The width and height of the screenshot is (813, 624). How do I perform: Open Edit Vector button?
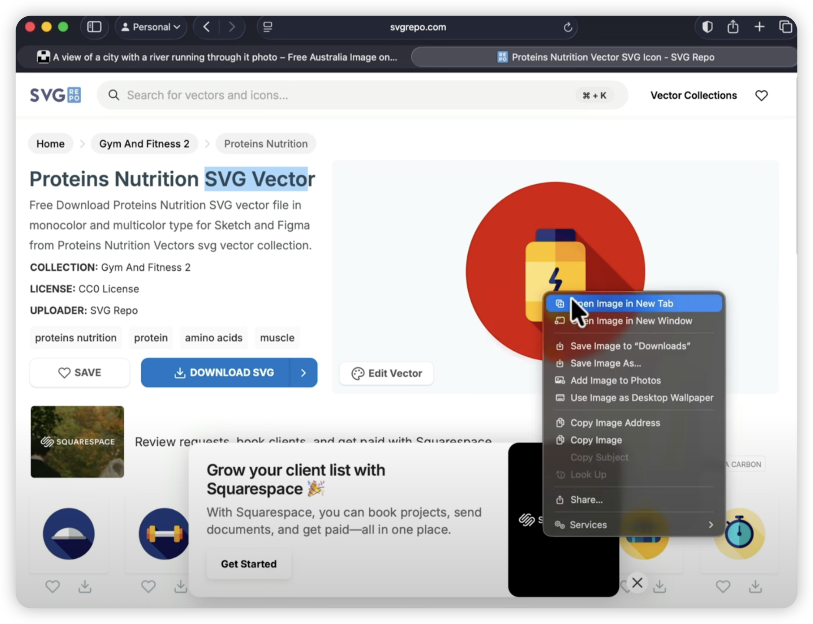point(387,373)
